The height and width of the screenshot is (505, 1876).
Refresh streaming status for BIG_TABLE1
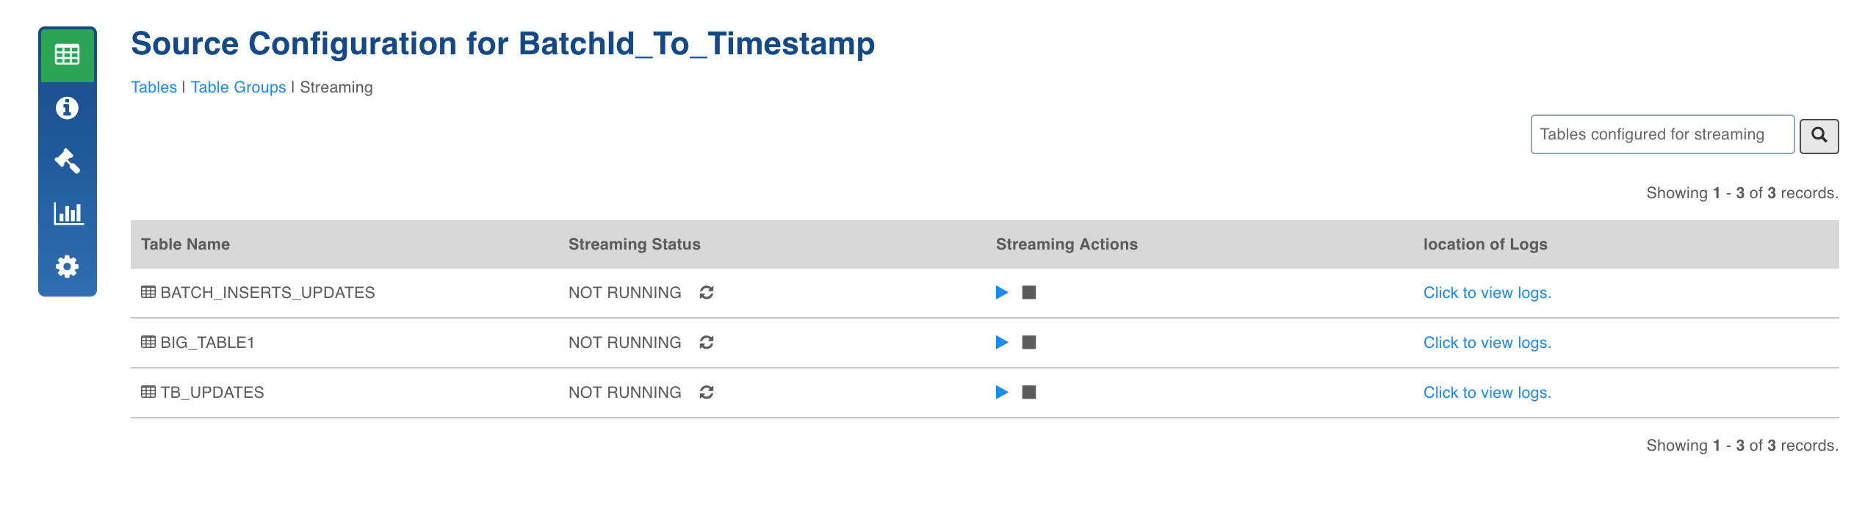pyautogui.click(x=707, y=343)
